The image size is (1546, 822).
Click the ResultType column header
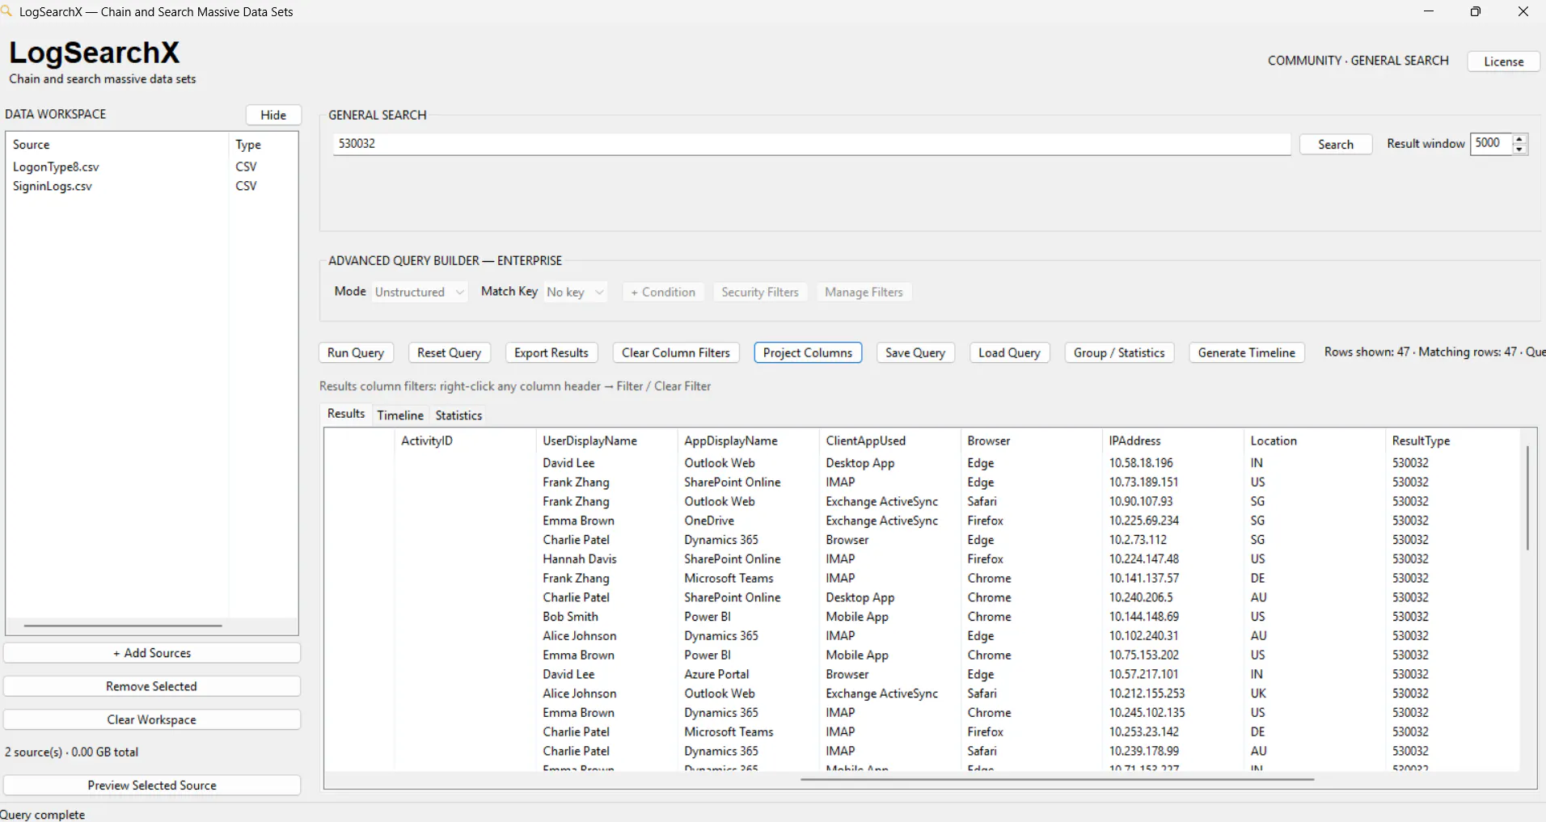tap(1451, 441)
